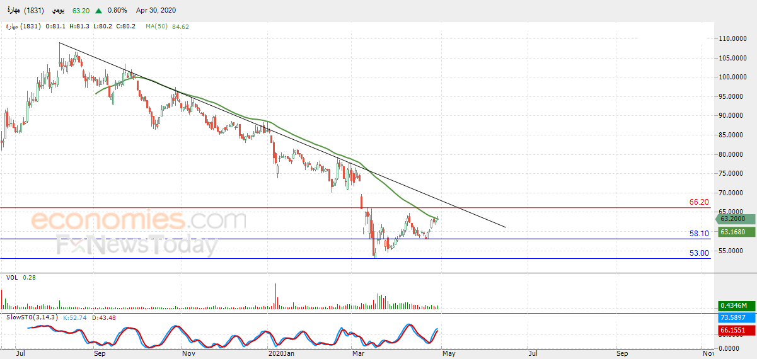Select the red 66.20 resistance level label

pyautogui.click(x=700, y=202)
